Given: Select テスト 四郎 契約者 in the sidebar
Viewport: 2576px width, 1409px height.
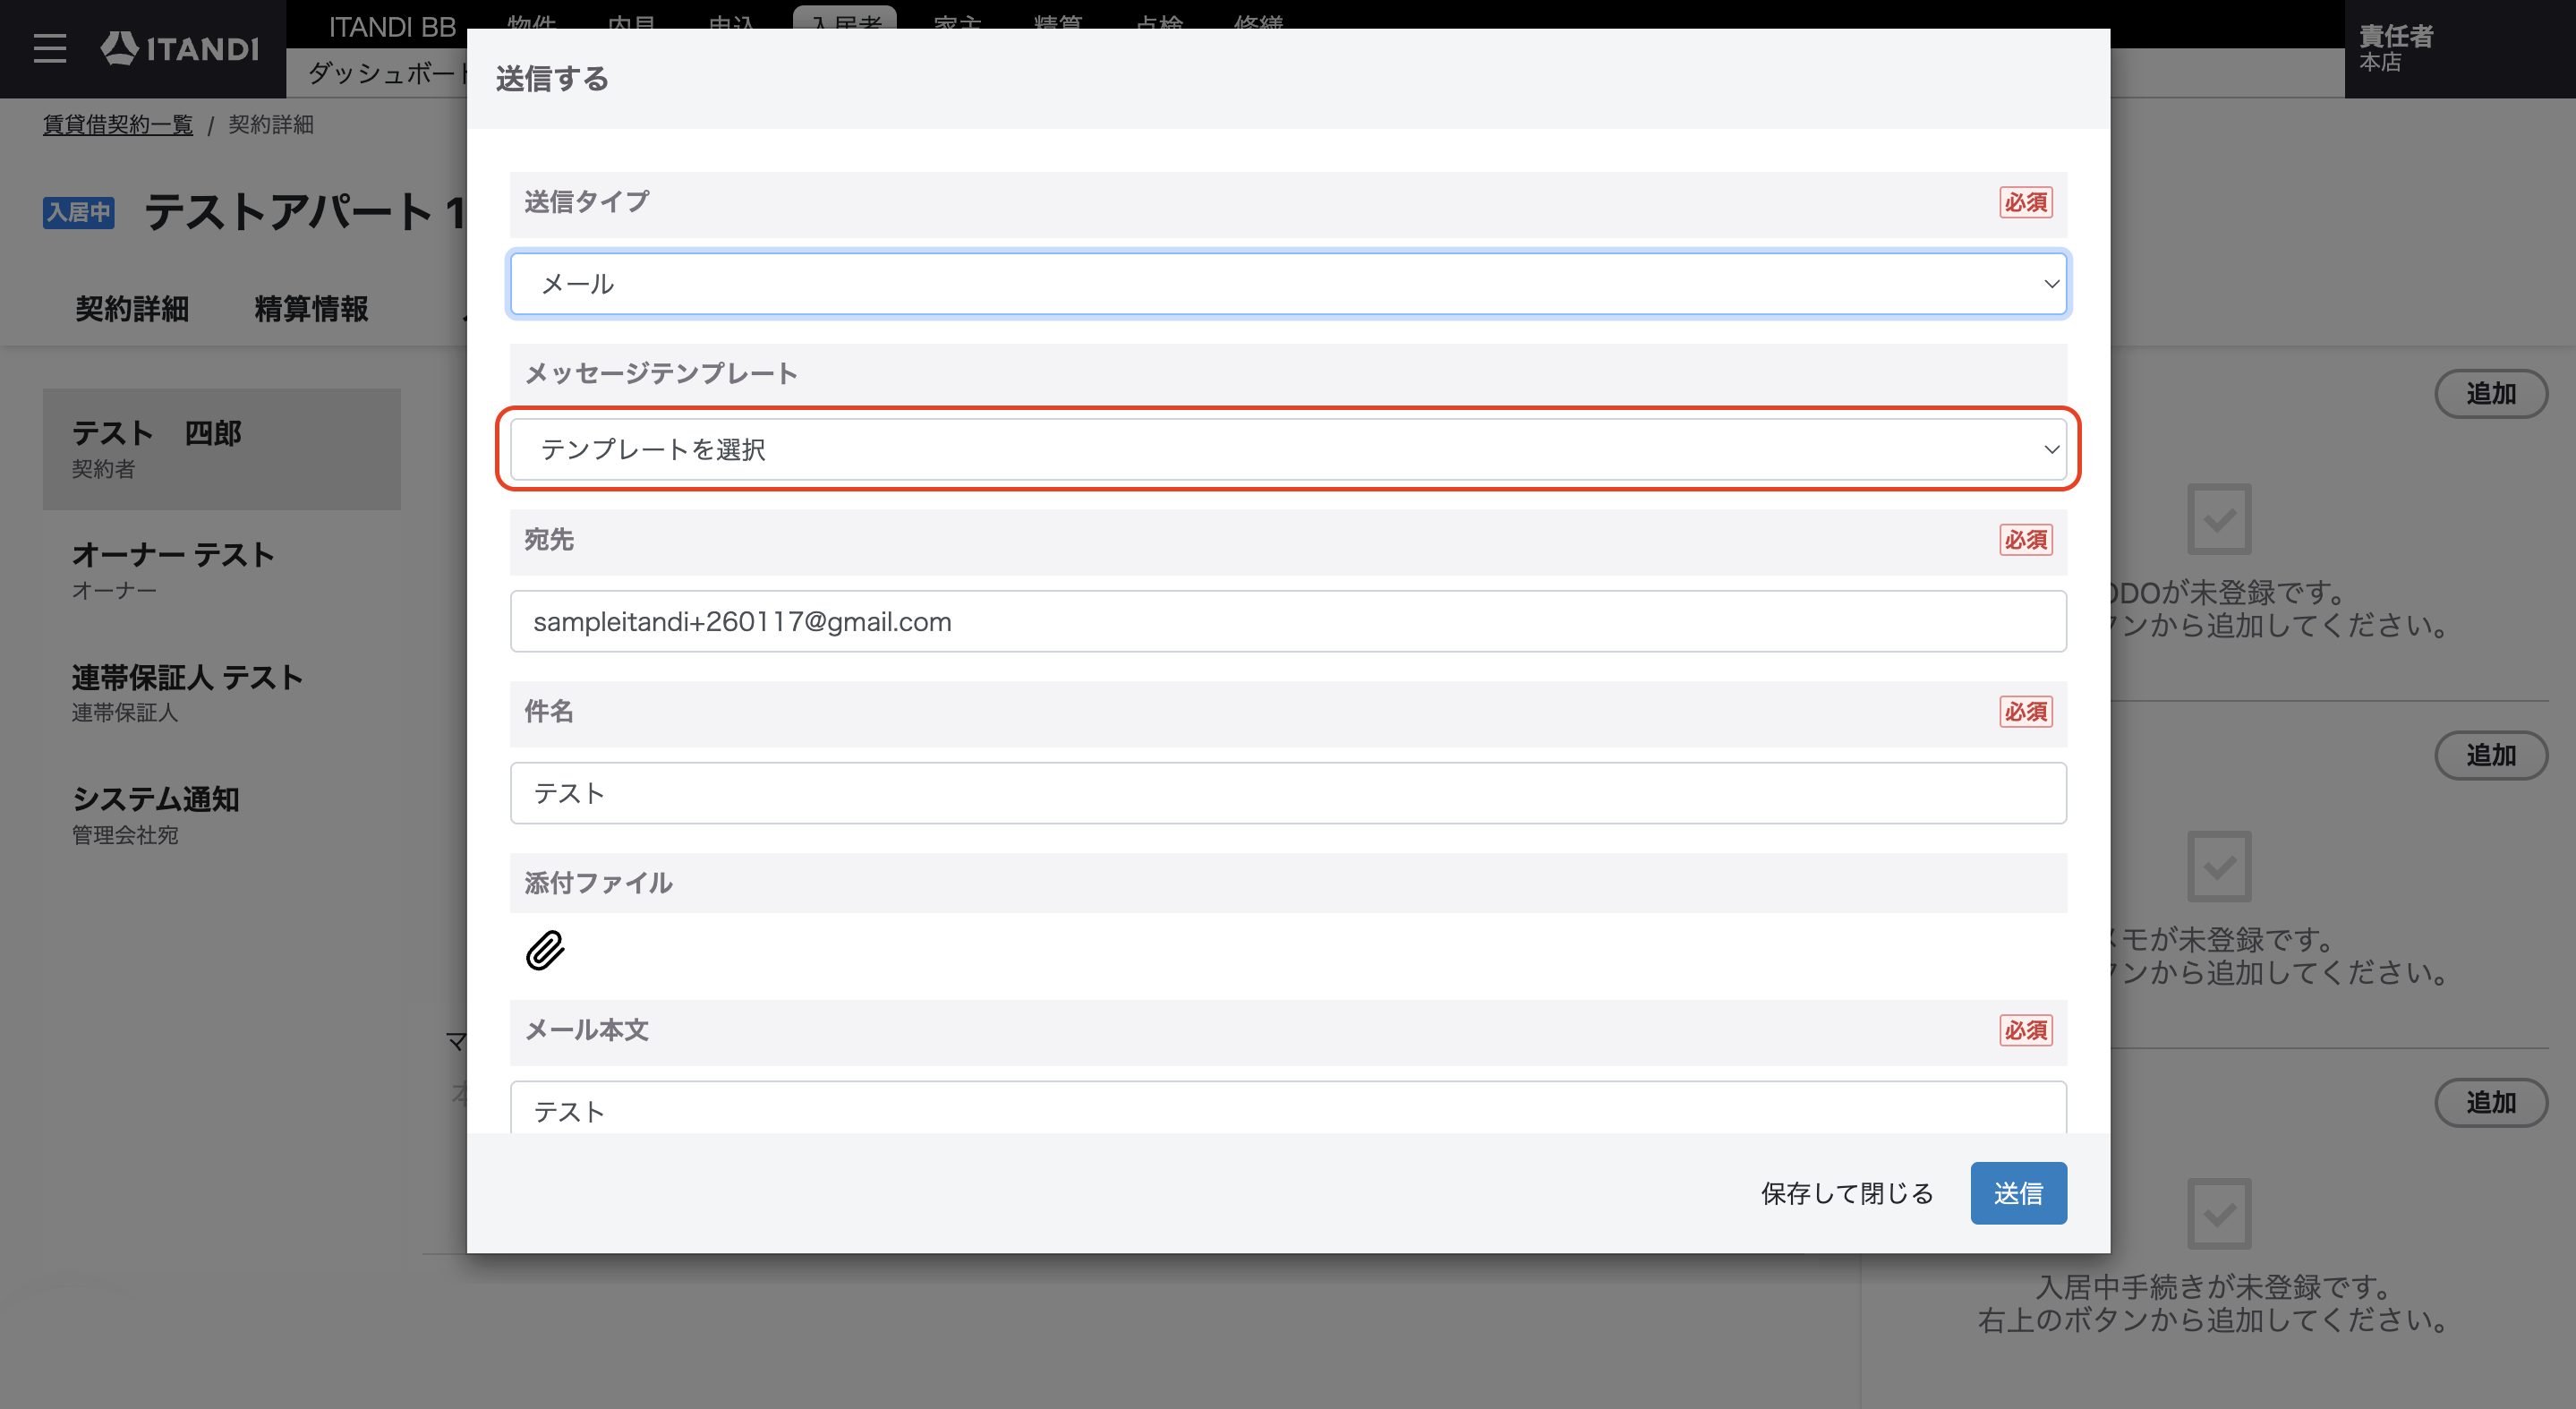Looking at the screenshot, I should pyautogui.click(x=222, y=449).
